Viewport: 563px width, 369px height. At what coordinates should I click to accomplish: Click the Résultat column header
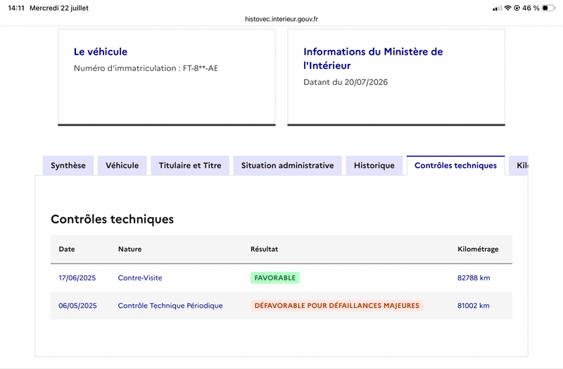265,249
